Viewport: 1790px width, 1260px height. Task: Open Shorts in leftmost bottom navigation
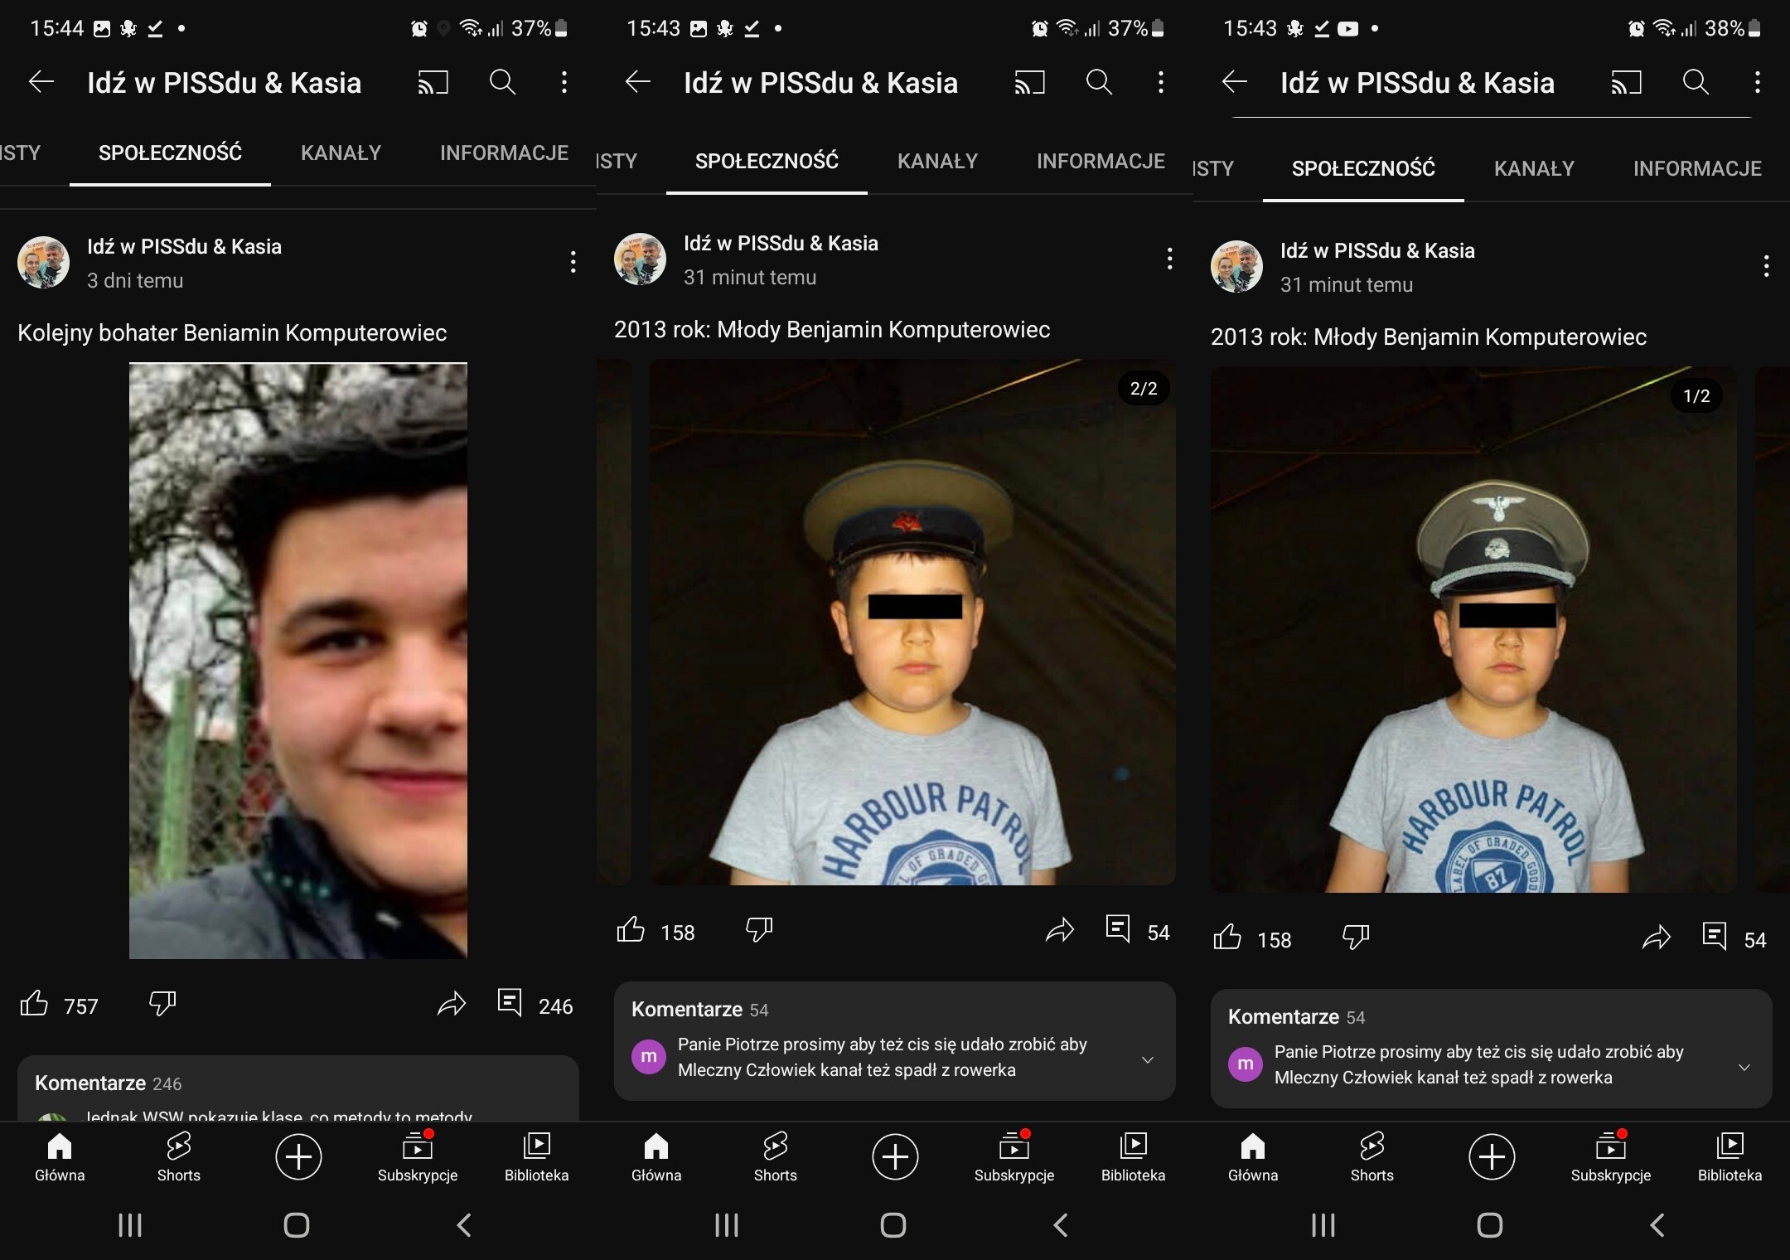(178, 1156)
